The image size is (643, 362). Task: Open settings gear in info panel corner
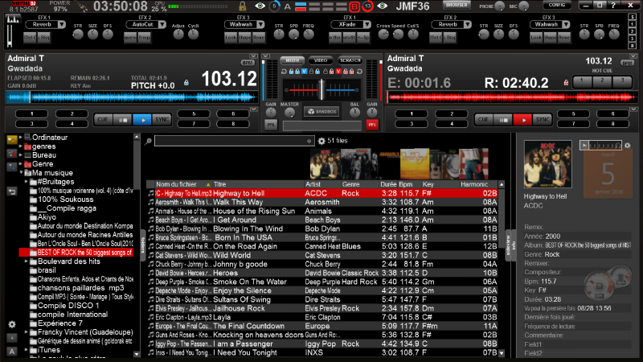[x=627, y=146]
